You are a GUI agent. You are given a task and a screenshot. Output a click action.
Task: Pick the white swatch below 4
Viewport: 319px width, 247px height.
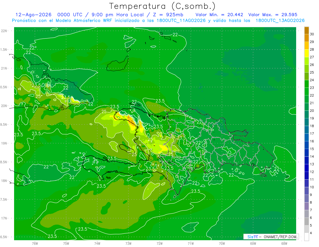pyautogui.click(x=307, y=237)
